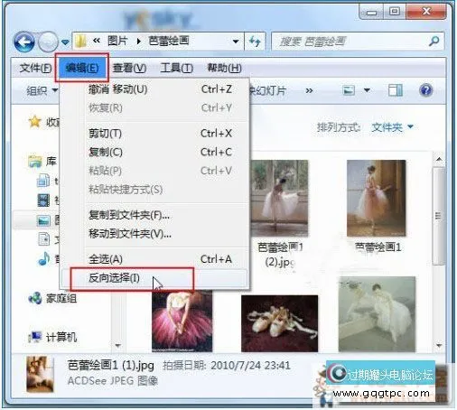Show more toolbar commands chevron
The width and height of the screenshot is (457, 410).
tap(309, 90)
